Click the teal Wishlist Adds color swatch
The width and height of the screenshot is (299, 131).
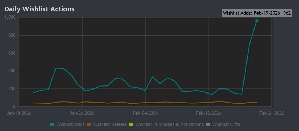(52, 124)
